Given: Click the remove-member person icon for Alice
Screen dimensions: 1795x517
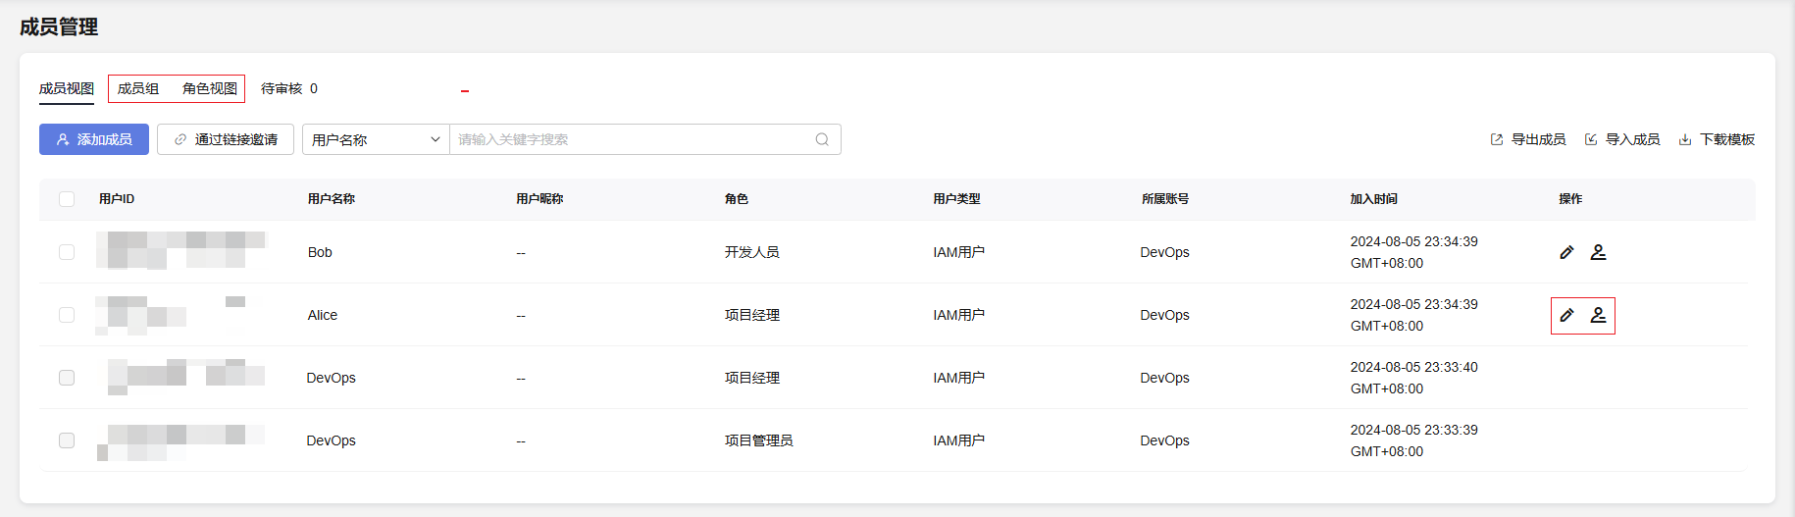Looking at the screenshot, I should [1598, 315].
